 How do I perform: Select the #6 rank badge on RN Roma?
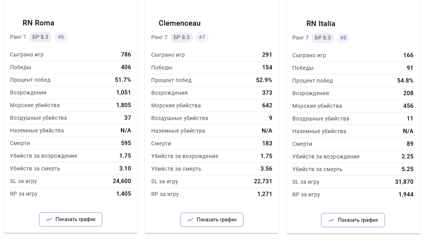pos(61,37)
